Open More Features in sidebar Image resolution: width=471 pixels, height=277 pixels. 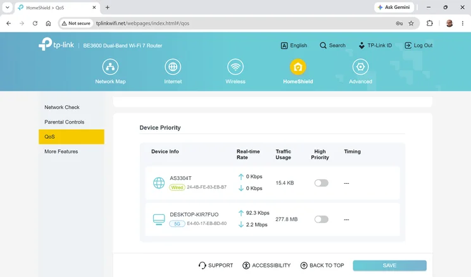61,151
